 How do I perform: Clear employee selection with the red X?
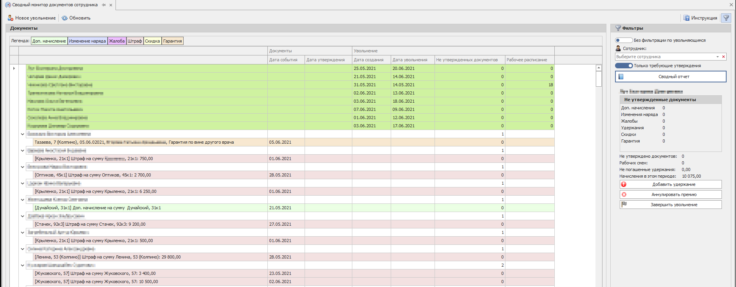[723, 57]
